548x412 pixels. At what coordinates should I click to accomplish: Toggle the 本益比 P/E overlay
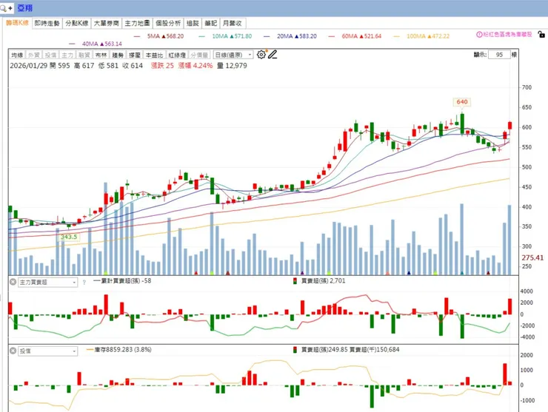[x=154, y=55]
